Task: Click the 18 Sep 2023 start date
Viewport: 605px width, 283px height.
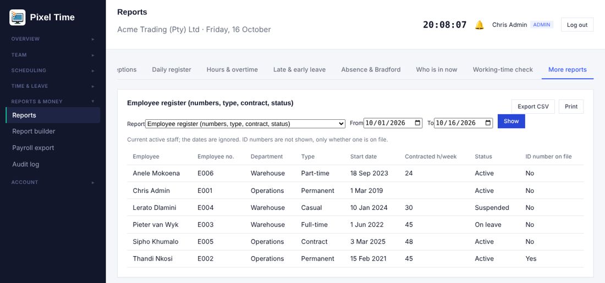Action: [369, 174]
